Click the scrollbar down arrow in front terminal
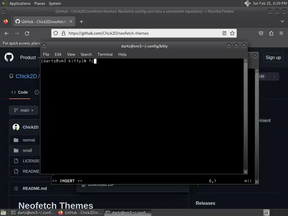Screen dimensions: 288x216 [246, 172]
